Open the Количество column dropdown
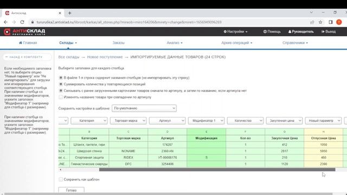 (245, 121)
